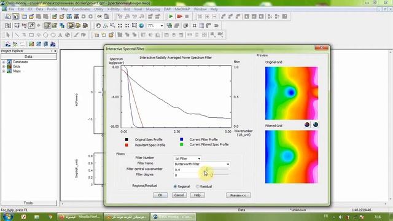Select the text A tool
Screen dimensions: 393x221
click(x=60, y=35)
